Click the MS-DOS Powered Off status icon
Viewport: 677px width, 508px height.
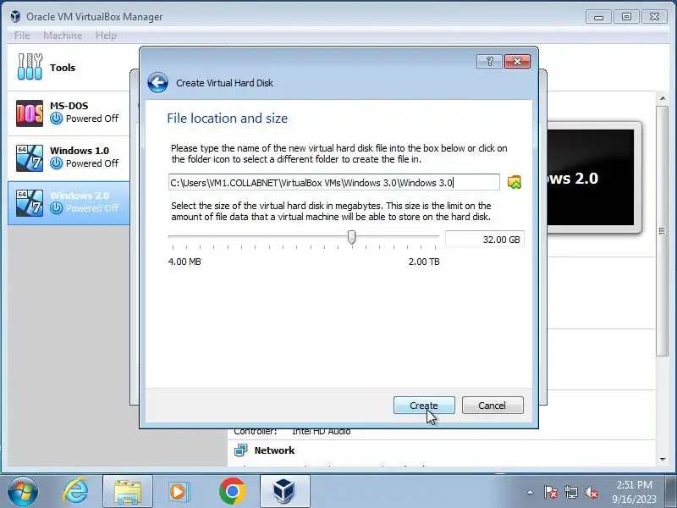(x=56, y=118)
